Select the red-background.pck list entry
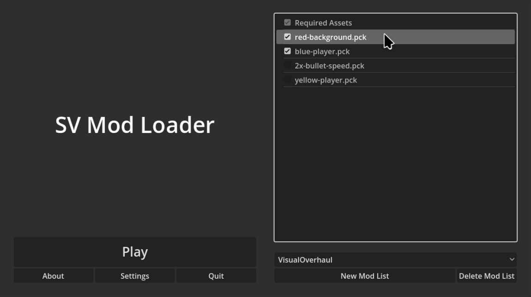Image resolution: width=531 pixels, height=297 pixels. [331, 37]
